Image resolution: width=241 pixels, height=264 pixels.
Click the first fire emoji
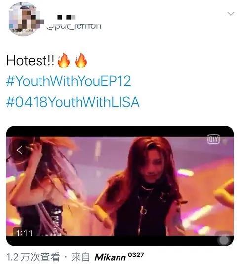point(64,60)
